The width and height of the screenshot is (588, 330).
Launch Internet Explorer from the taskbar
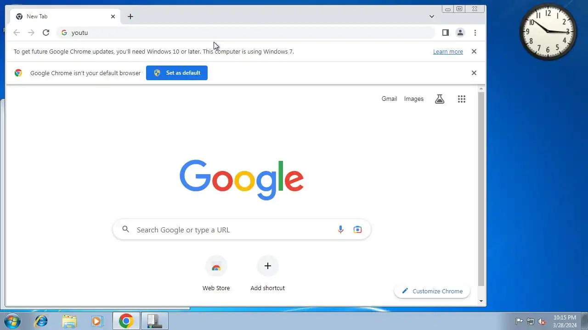41,321
